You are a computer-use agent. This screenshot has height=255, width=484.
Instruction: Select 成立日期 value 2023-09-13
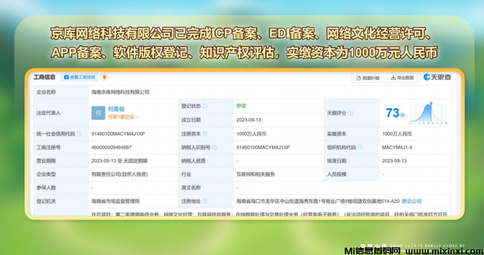(249, 120)
